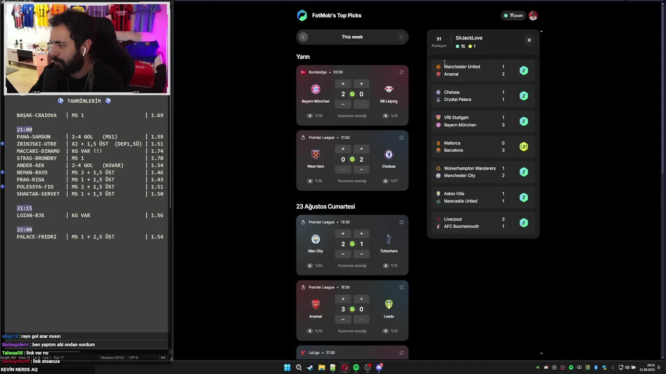Viewport: 666px width, 374px height.
Task: Select the Chelsea vs Crystal Palace result row
Action: [x=483, y=96]
